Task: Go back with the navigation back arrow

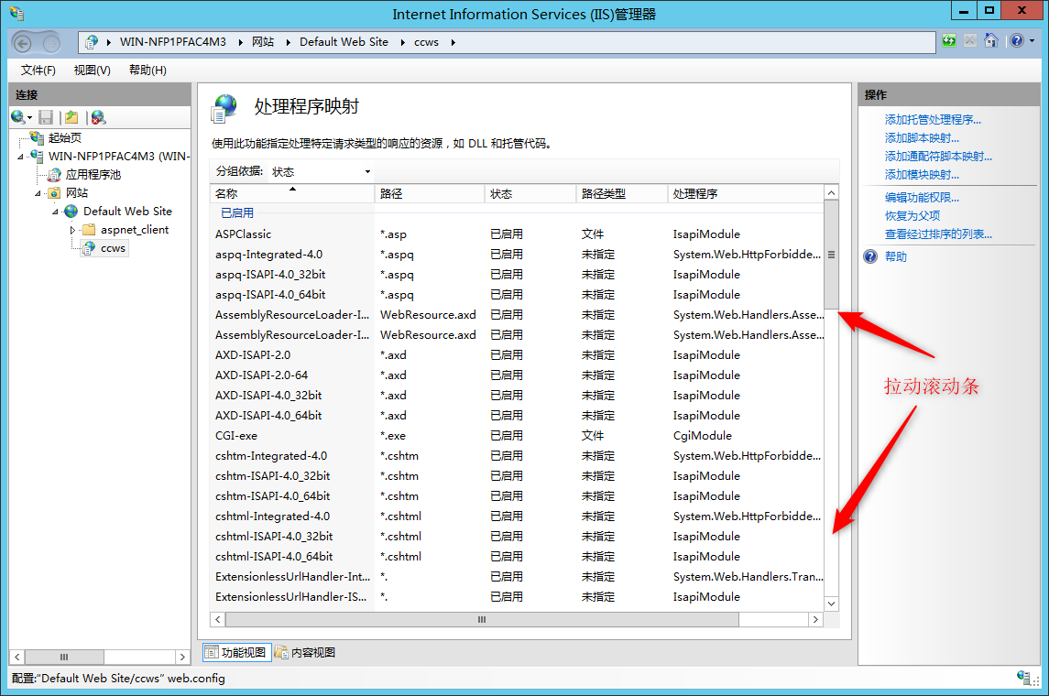Action: point(23,43)
